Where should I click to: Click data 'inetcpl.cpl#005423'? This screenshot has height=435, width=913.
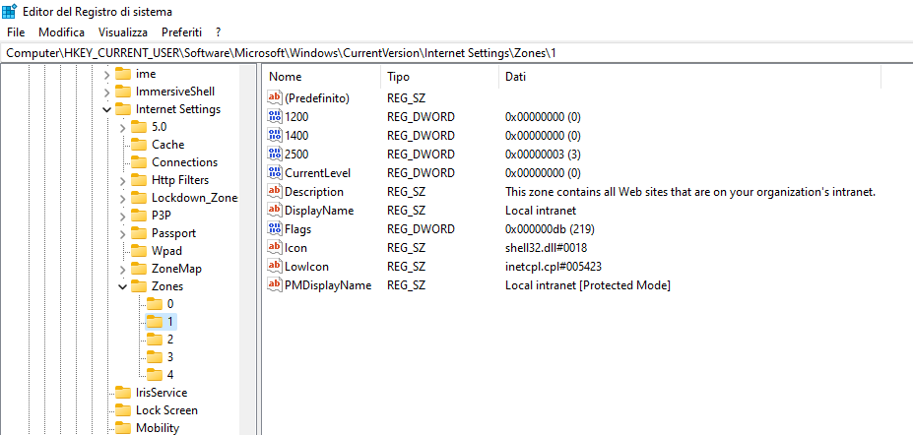554,267
